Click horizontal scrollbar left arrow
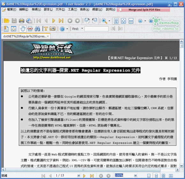The width and height of the screenshot is (185, 179). (x=3, y=170)
